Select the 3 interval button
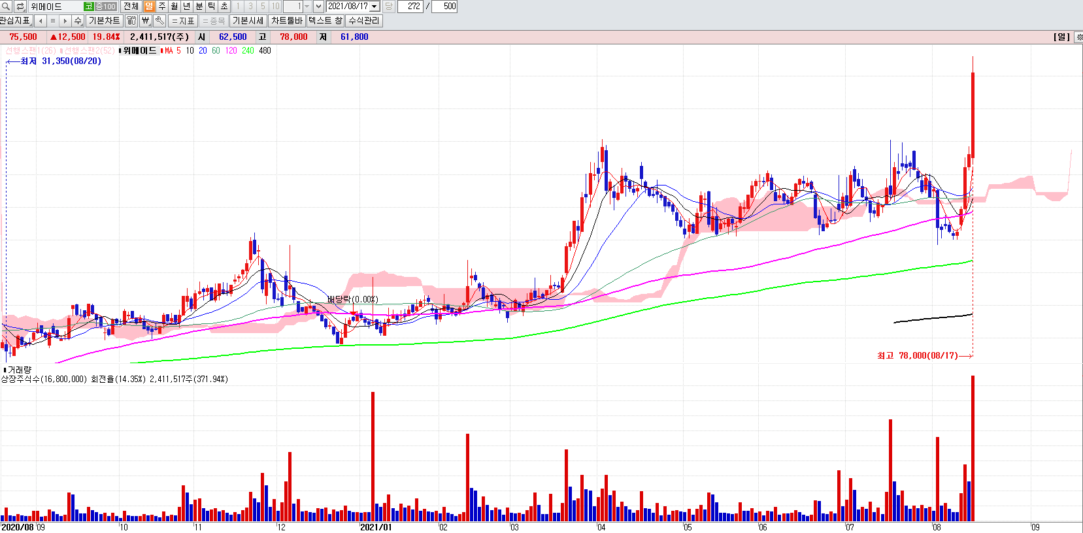The width and height of the screenshot is (1083, 533). click(250, 7)
